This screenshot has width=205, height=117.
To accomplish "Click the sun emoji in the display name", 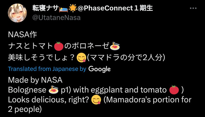I will tap(73, 8).
